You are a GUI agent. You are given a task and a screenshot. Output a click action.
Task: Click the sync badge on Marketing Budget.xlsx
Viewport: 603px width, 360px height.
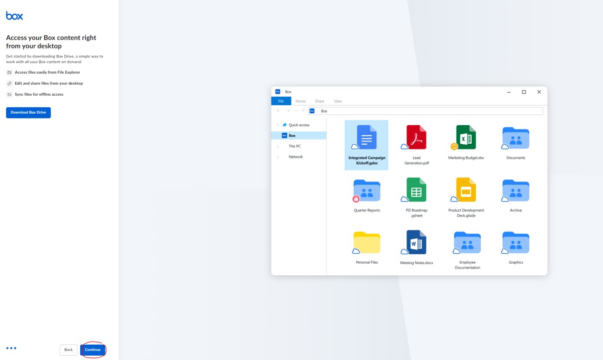tap(454, 146)
